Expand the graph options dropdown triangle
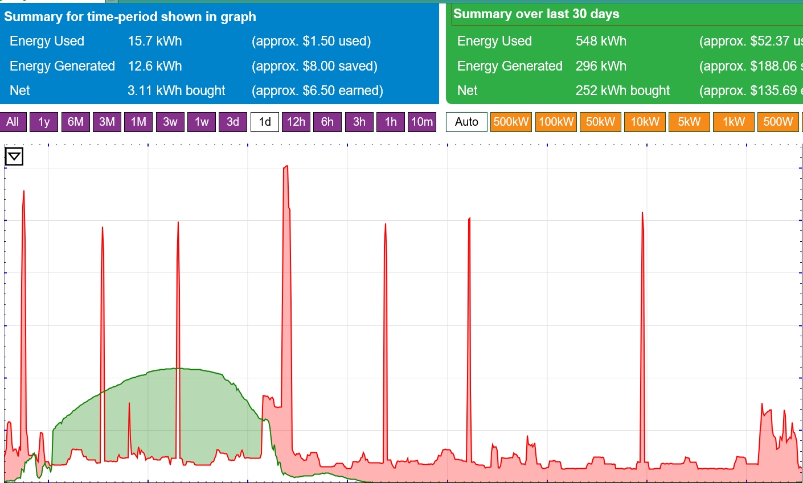Viewport: 803px width, 483px height. coord(14,156)
